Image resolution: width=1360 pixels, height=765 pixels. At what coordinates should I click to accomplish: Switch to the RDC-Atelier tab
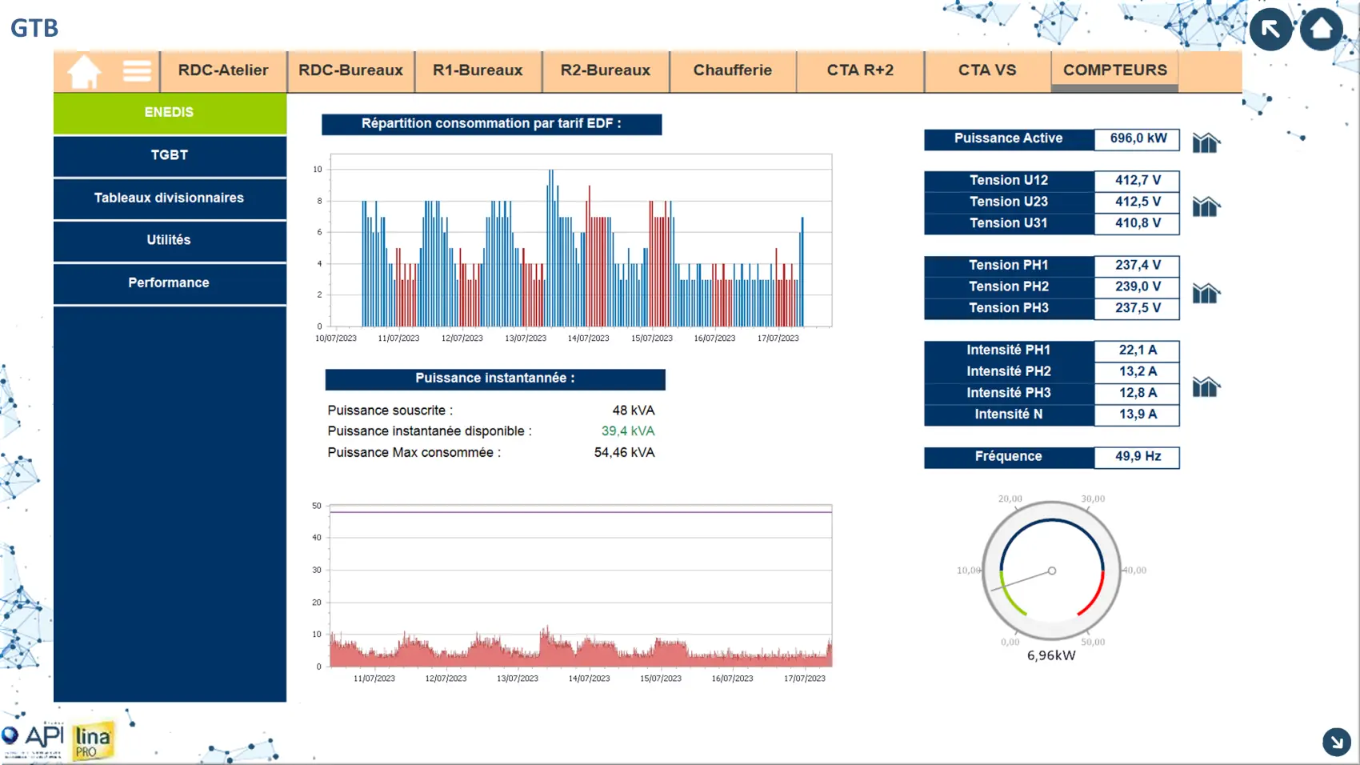(223, 70)
